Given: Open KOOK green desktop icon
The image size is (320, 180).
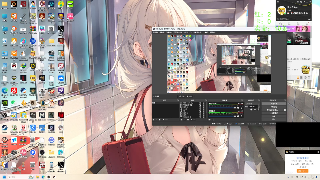Looking at the screenshot, I should click(70, 4).
